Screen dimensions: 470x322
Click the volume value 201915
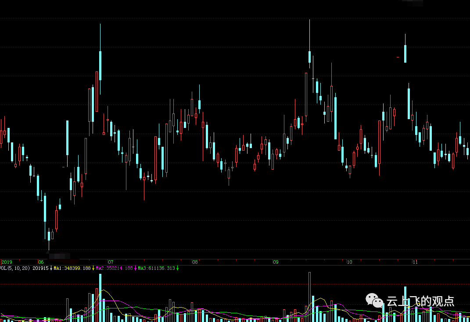[40, 268]
